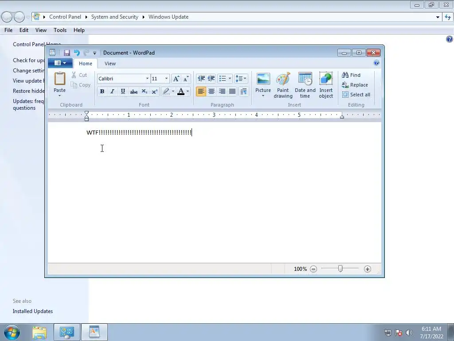The image size is (454, 341).
Task: Select Align text right
Action: coord(222,91)
